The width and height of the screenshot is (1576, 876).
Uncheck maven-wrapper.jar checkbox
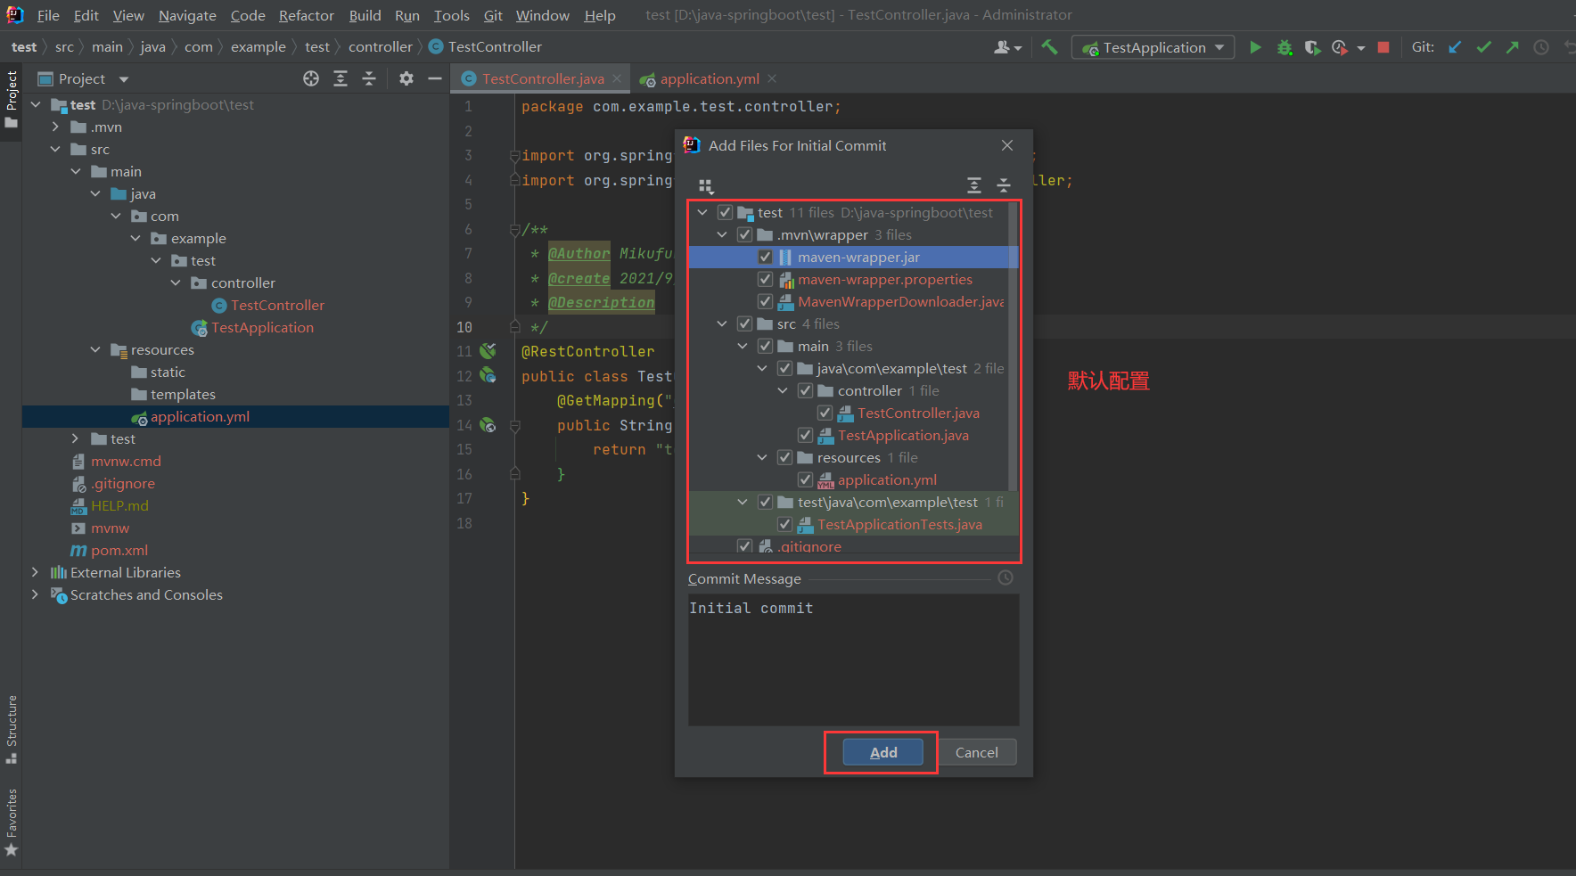[765, 257]
